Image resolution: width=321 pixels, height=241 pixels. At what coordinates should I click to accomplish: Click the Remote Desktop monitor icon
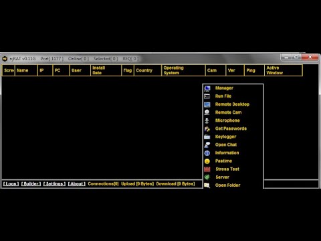207,104
